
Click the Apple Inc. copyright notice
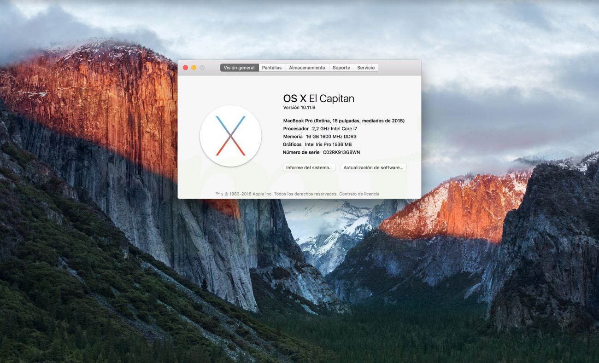click(276, 194)
